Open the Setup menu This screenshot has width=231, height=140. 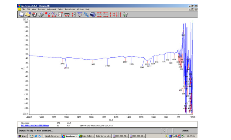[60, 9]
